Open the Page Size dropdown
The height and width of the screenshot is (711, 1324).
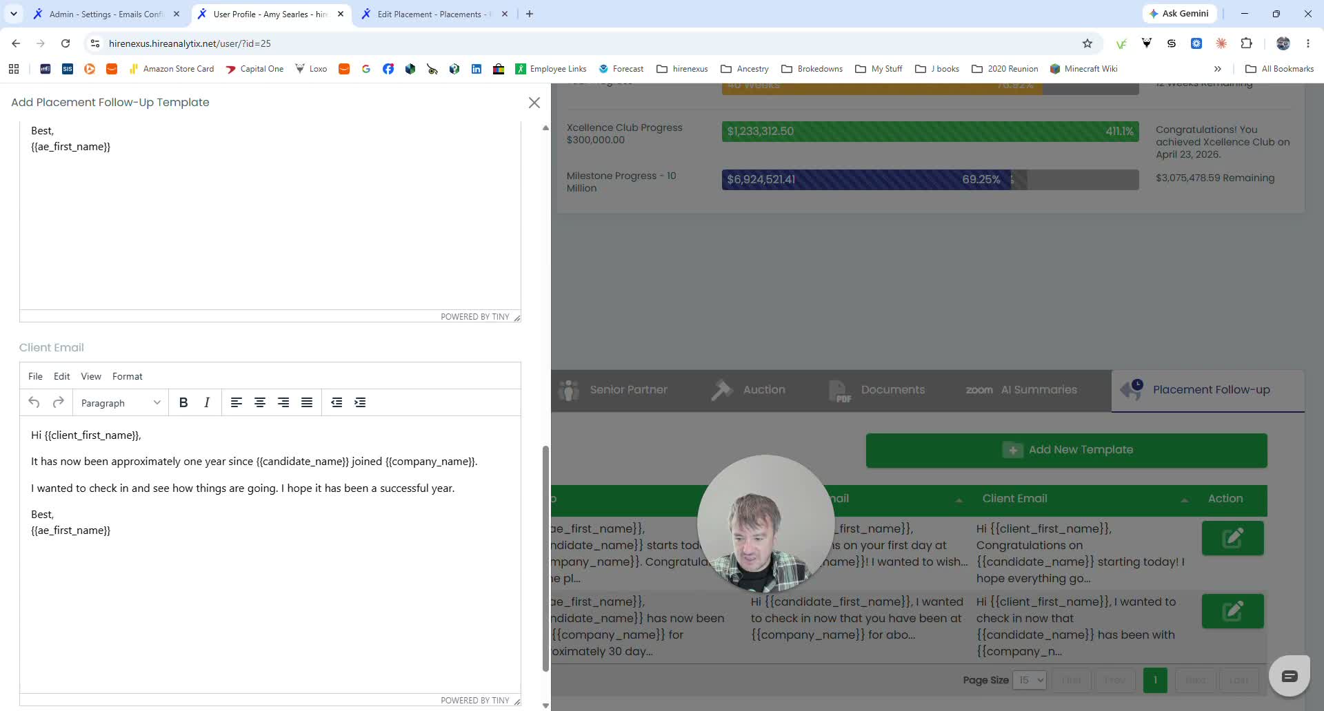pyautogui.click(x=1029, y=680)
